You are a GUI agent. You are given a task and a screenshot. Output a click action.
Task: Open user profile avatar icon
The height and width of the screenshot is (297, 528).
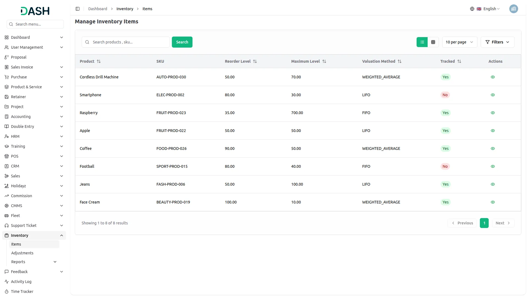point(513,9)
